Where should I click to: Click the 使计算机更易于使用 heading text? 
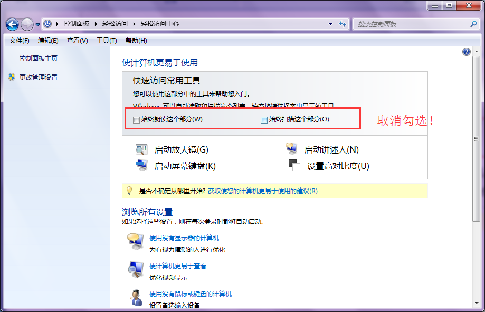160,62
